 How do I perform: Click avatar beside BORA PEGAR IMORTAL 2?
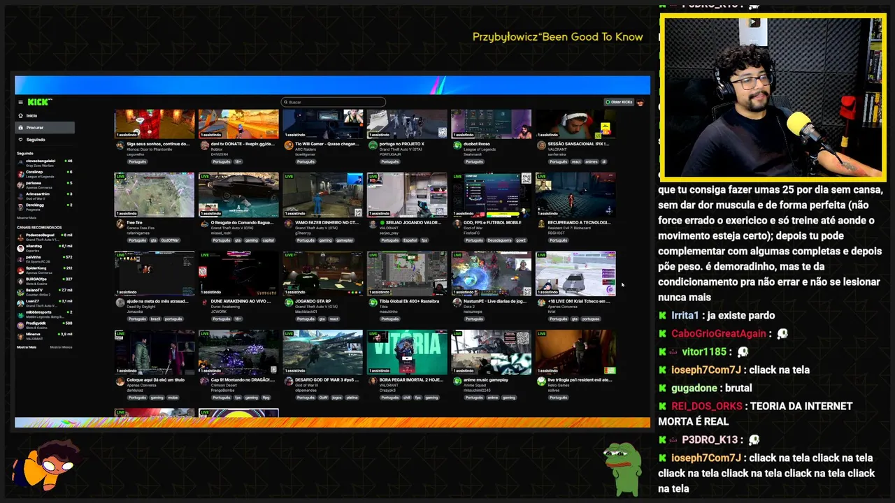(x=373, y=381)
